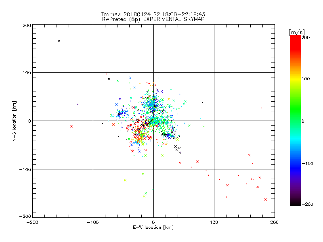Click the lone red X marker left of -100 km
Screen dimensions: 323x242
pyautogui.click(x=71, y=126)
